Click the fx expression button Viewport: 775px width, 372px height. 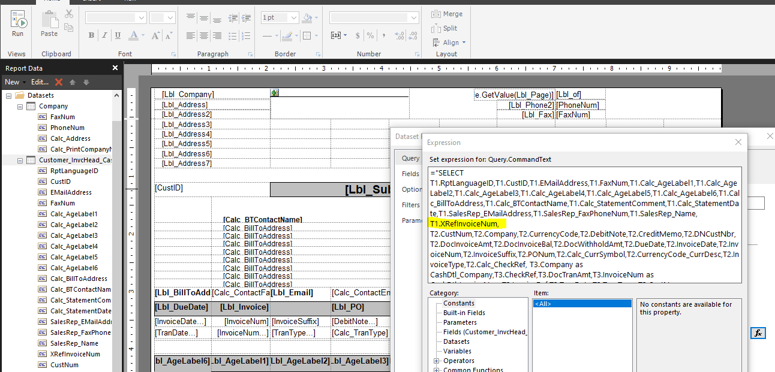(758, 333)
